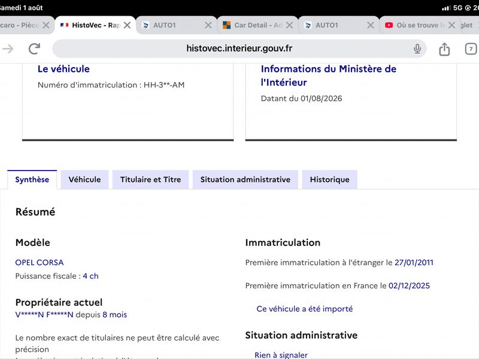Close the second AUTO1 tab

click(x=371, y=25)
